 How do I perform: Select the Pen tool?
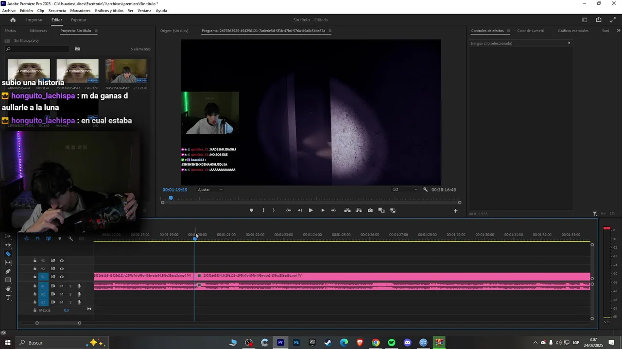[8, 271]
